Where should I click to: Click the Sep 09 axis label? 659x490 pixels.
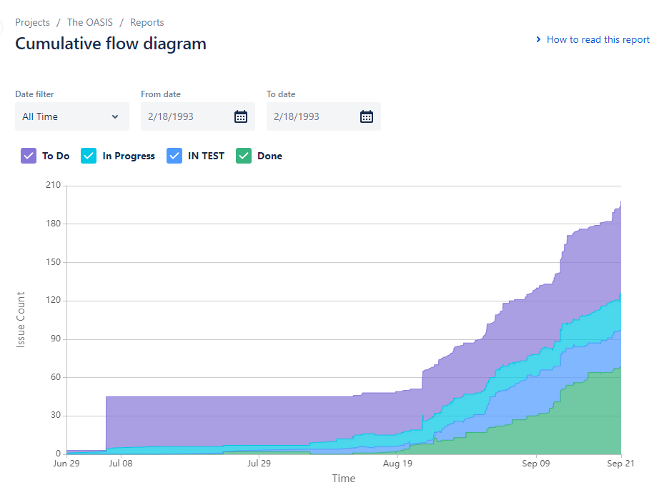(536, 464)
